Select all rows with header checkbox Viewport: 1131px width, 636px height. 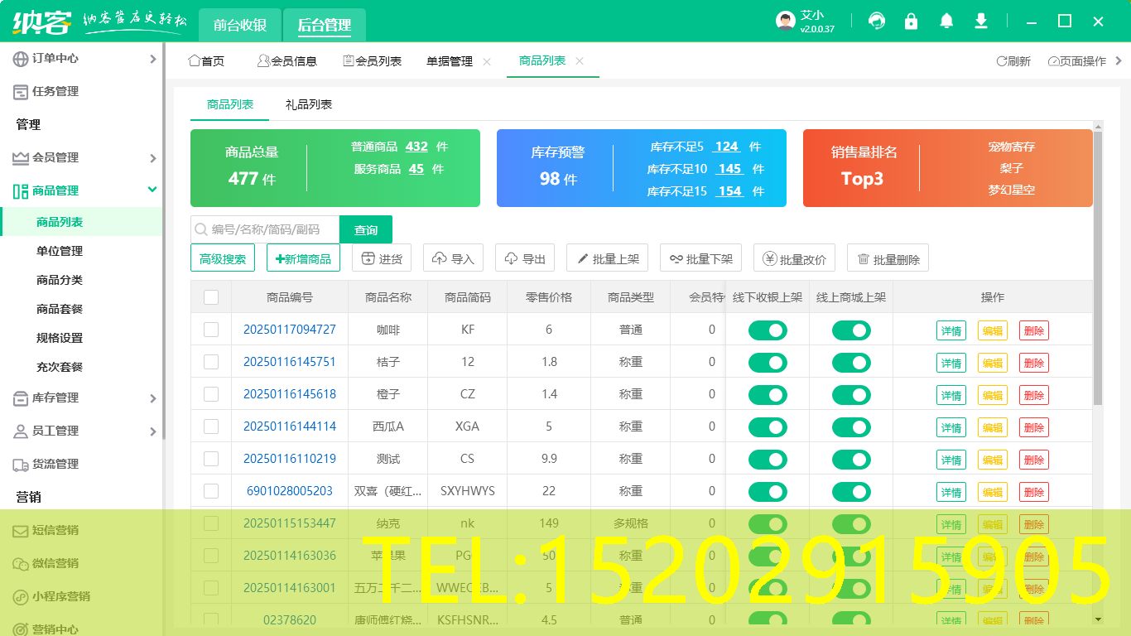[211, 297]
